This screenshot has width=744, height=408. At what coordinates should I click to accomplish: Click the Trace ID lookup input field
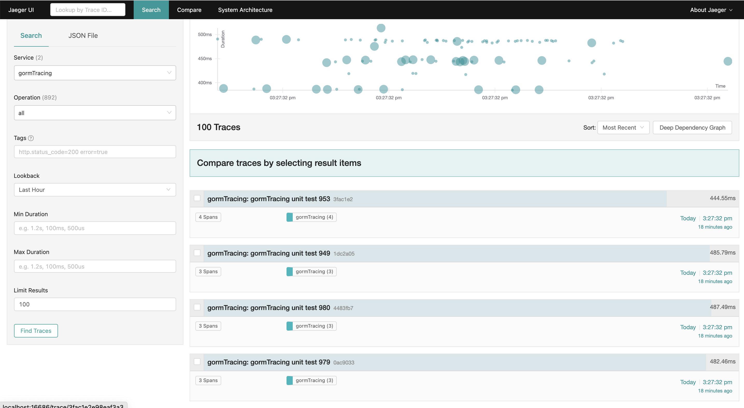87,9
